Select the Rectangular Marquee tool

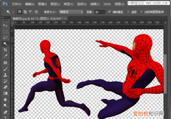[x=5, y=32]
